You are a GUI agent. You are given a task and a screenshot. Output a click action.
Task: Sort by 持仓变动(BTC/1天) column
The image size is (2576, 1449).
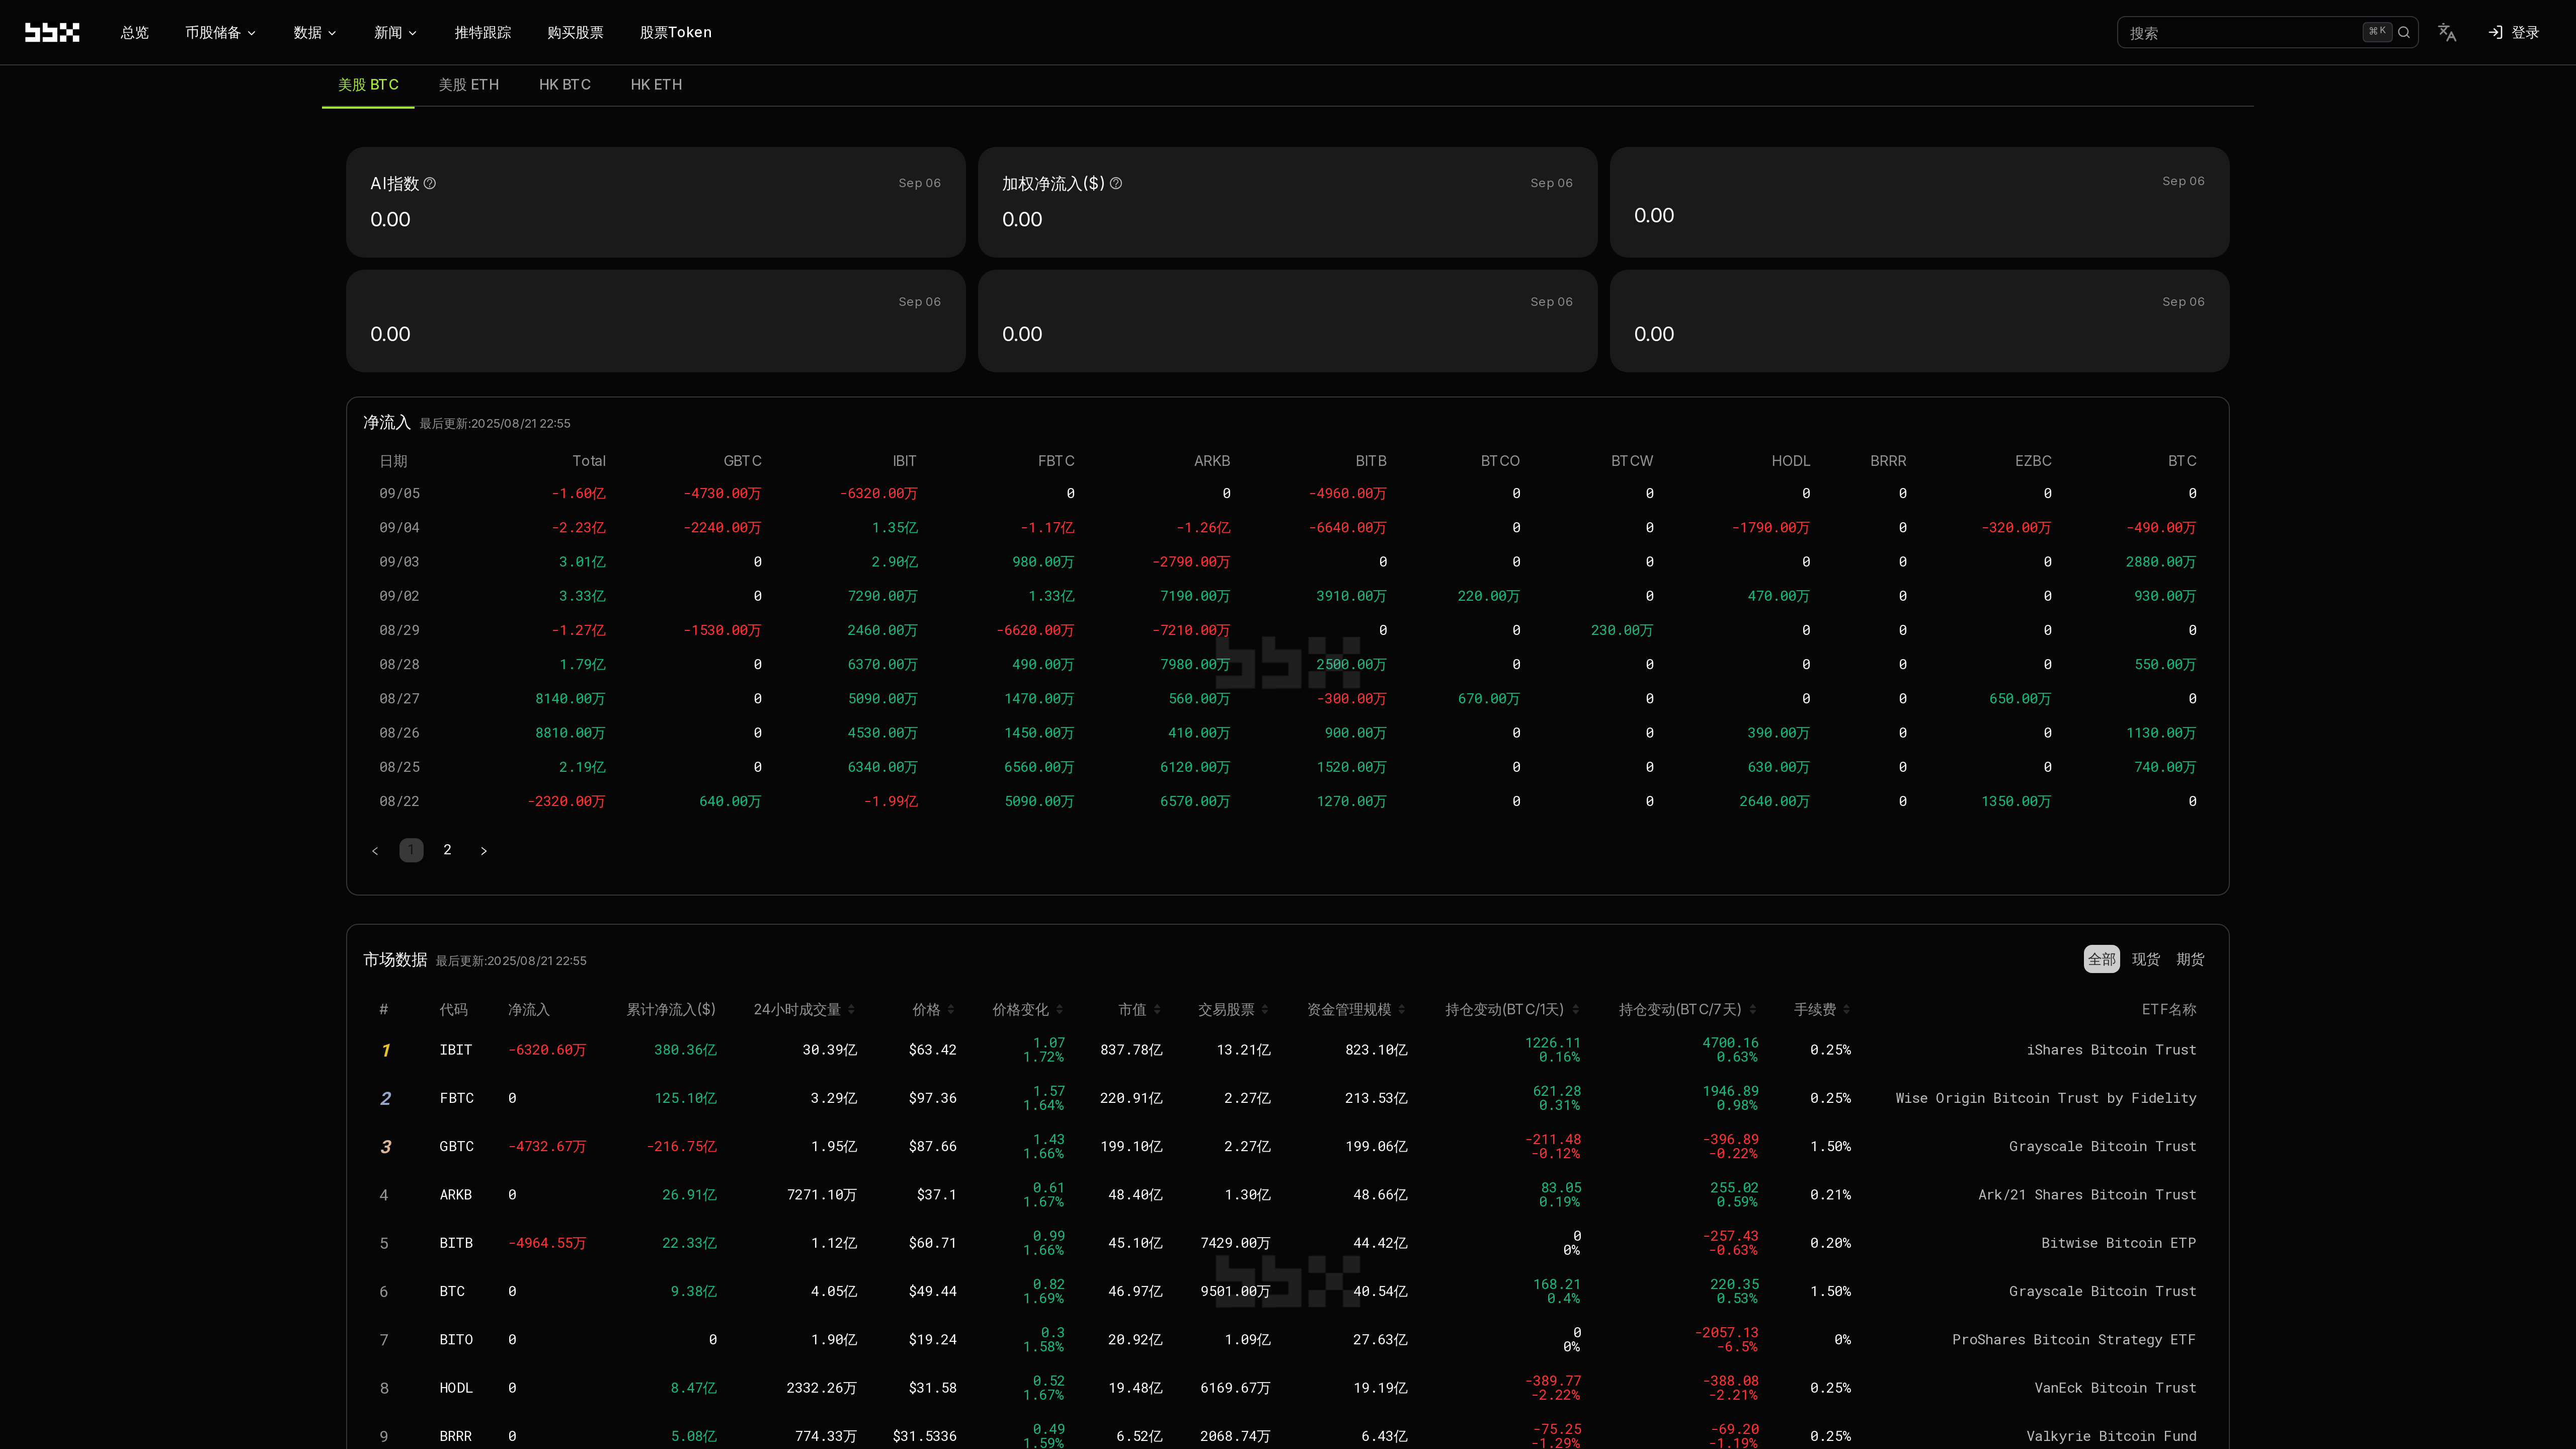[x=1576, y=1009]
